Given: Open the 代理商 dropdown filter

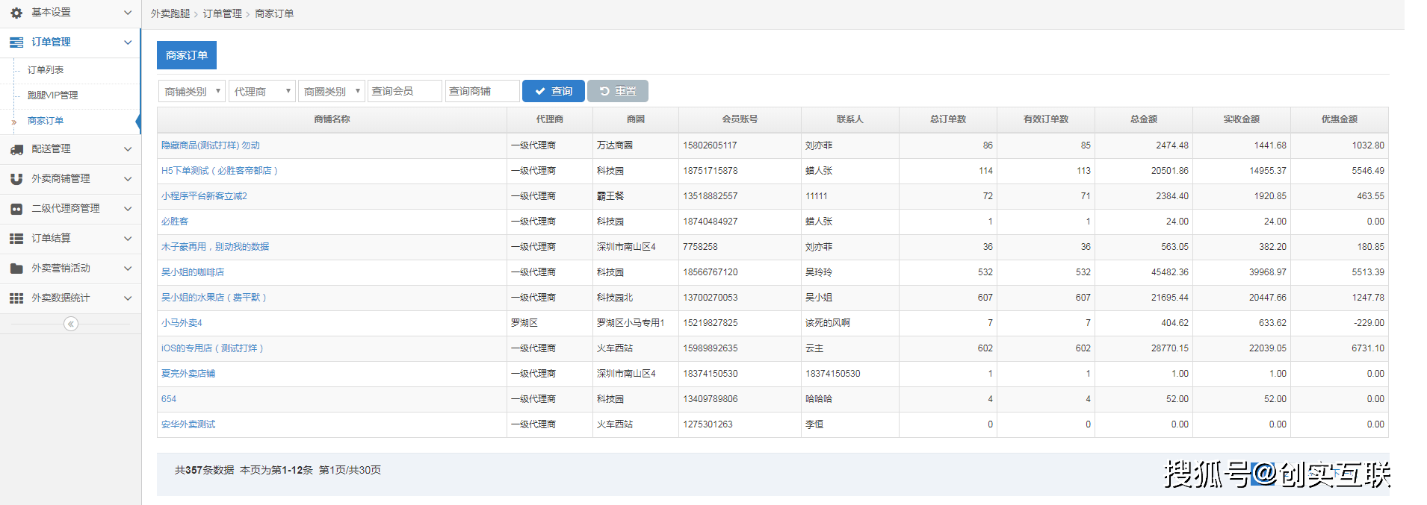Looking at the screenshot, I should 262,91.
